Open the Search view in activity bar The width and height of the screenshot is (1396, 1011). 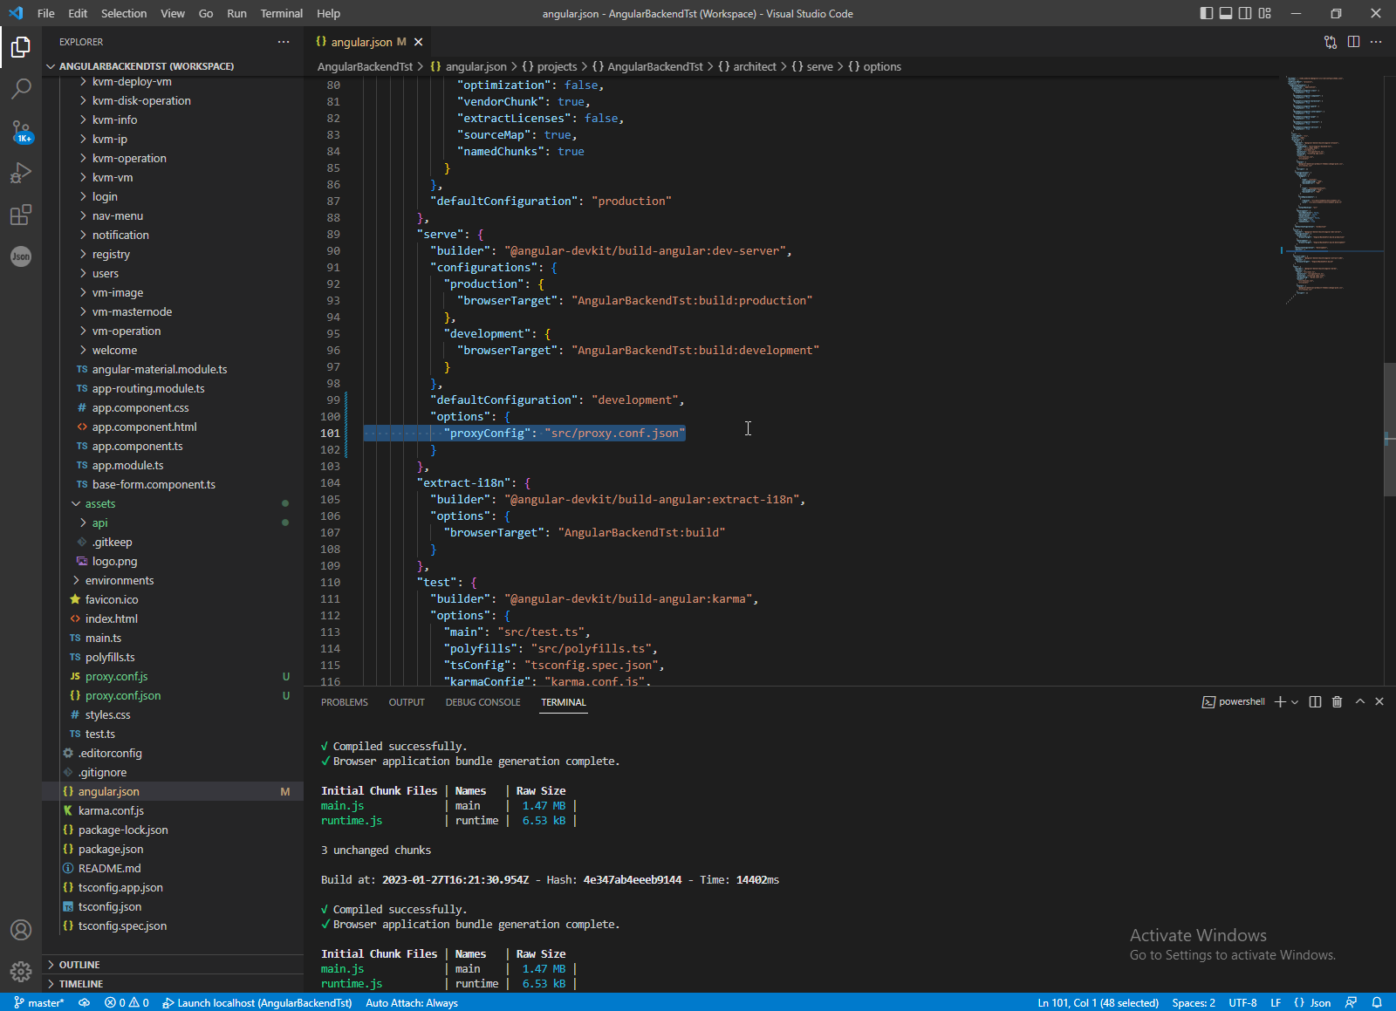tap(21, 88)
